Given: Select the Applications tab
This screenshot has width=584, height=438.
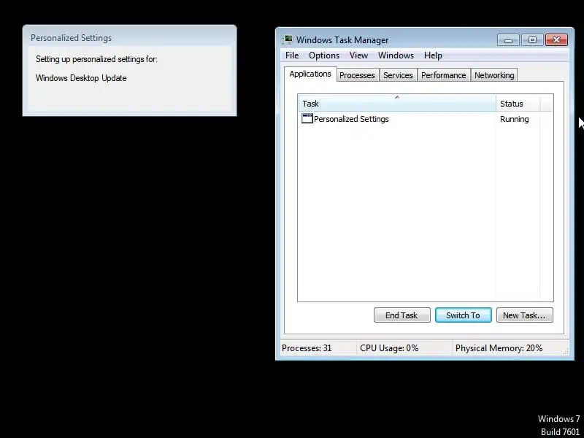Looking at the screenshot, I should (x=310, y=74).
